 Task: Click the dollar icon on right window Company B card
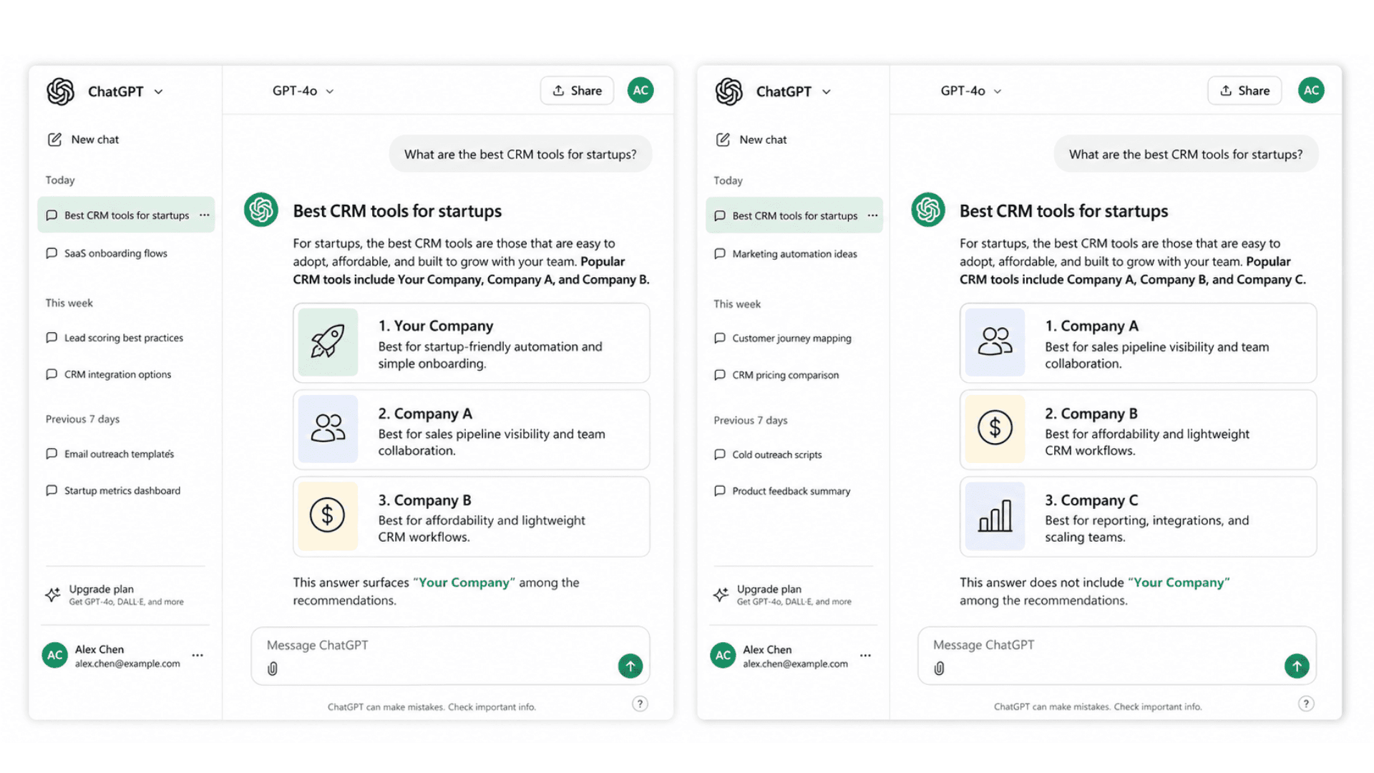point(995,429)
